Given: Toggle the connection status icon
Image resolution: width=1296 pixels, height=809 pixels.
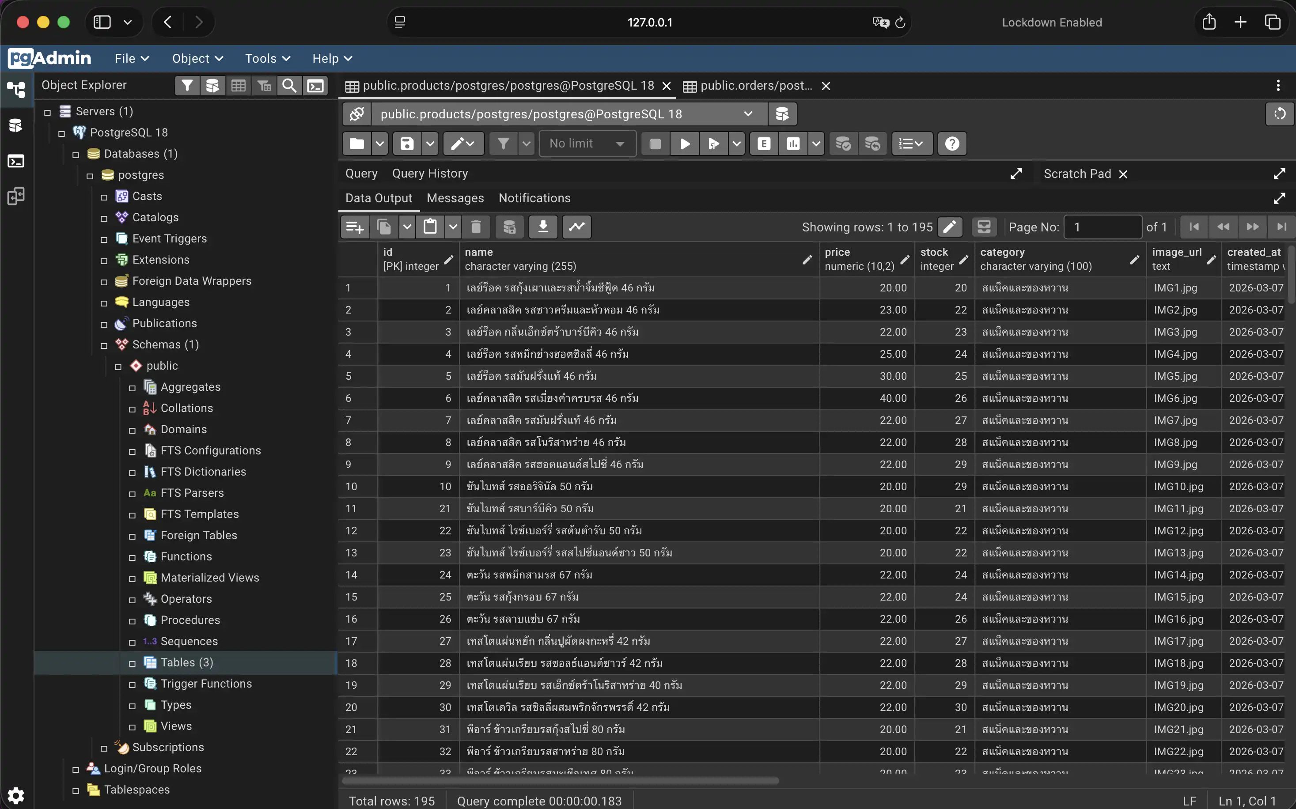Looking at the screenshot, I should coord(356,114).
